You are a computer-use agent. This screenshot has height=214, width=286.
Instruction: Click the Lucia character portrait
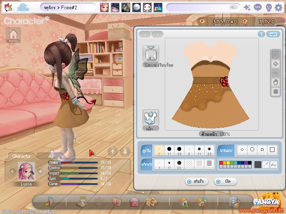[x=26, y=172]
